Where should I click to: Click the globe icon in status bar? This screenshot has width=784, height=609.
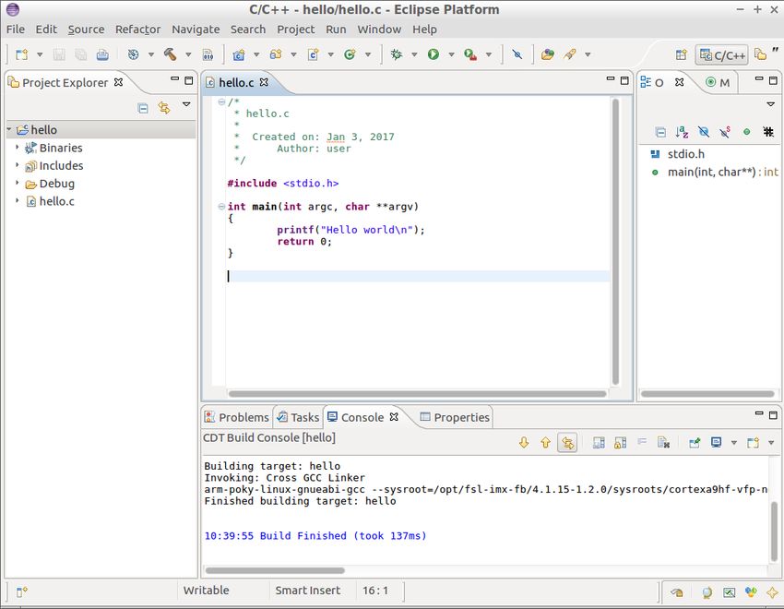click(707, 592)
